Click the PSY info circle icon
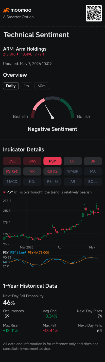Viewport: 105px width, 362px height. pos(16,192)
